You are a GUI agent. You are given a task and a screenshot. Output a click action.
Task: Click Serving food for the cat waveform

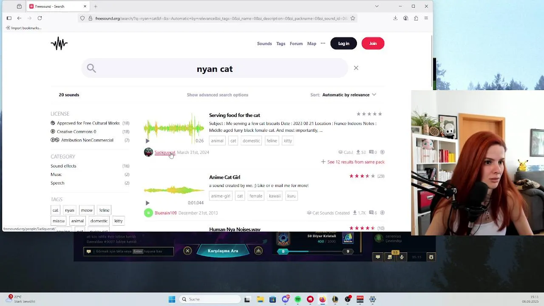click(174, 128)
